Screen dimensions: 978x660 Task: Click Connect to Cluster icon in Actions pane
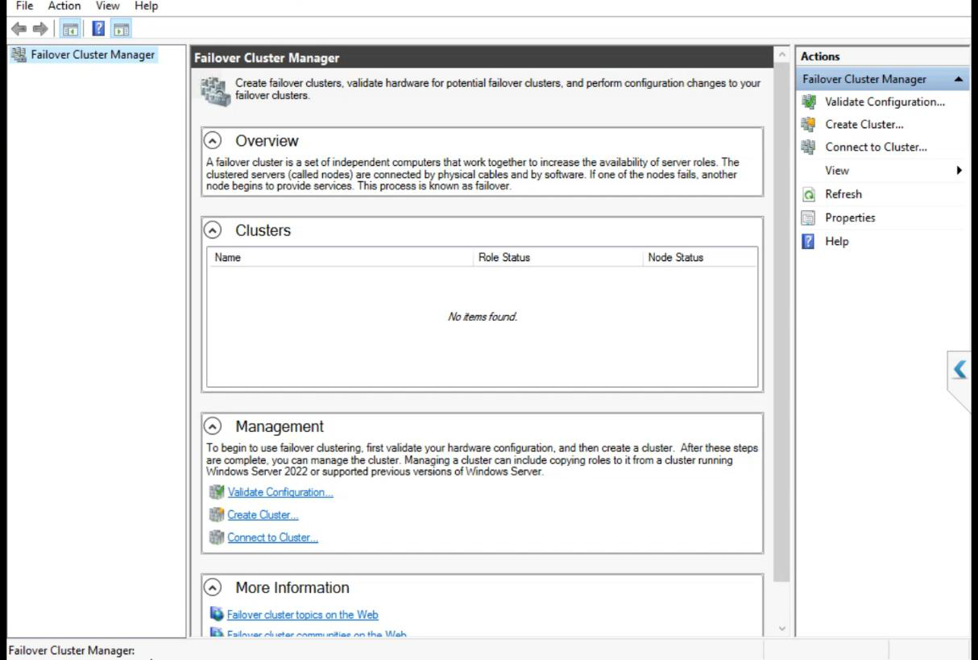(810, 147)
